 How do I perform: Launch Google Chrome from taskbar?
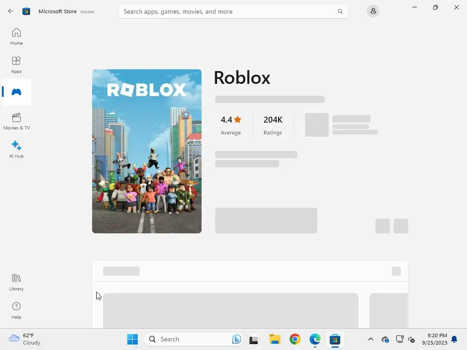(x=295, y=339)
